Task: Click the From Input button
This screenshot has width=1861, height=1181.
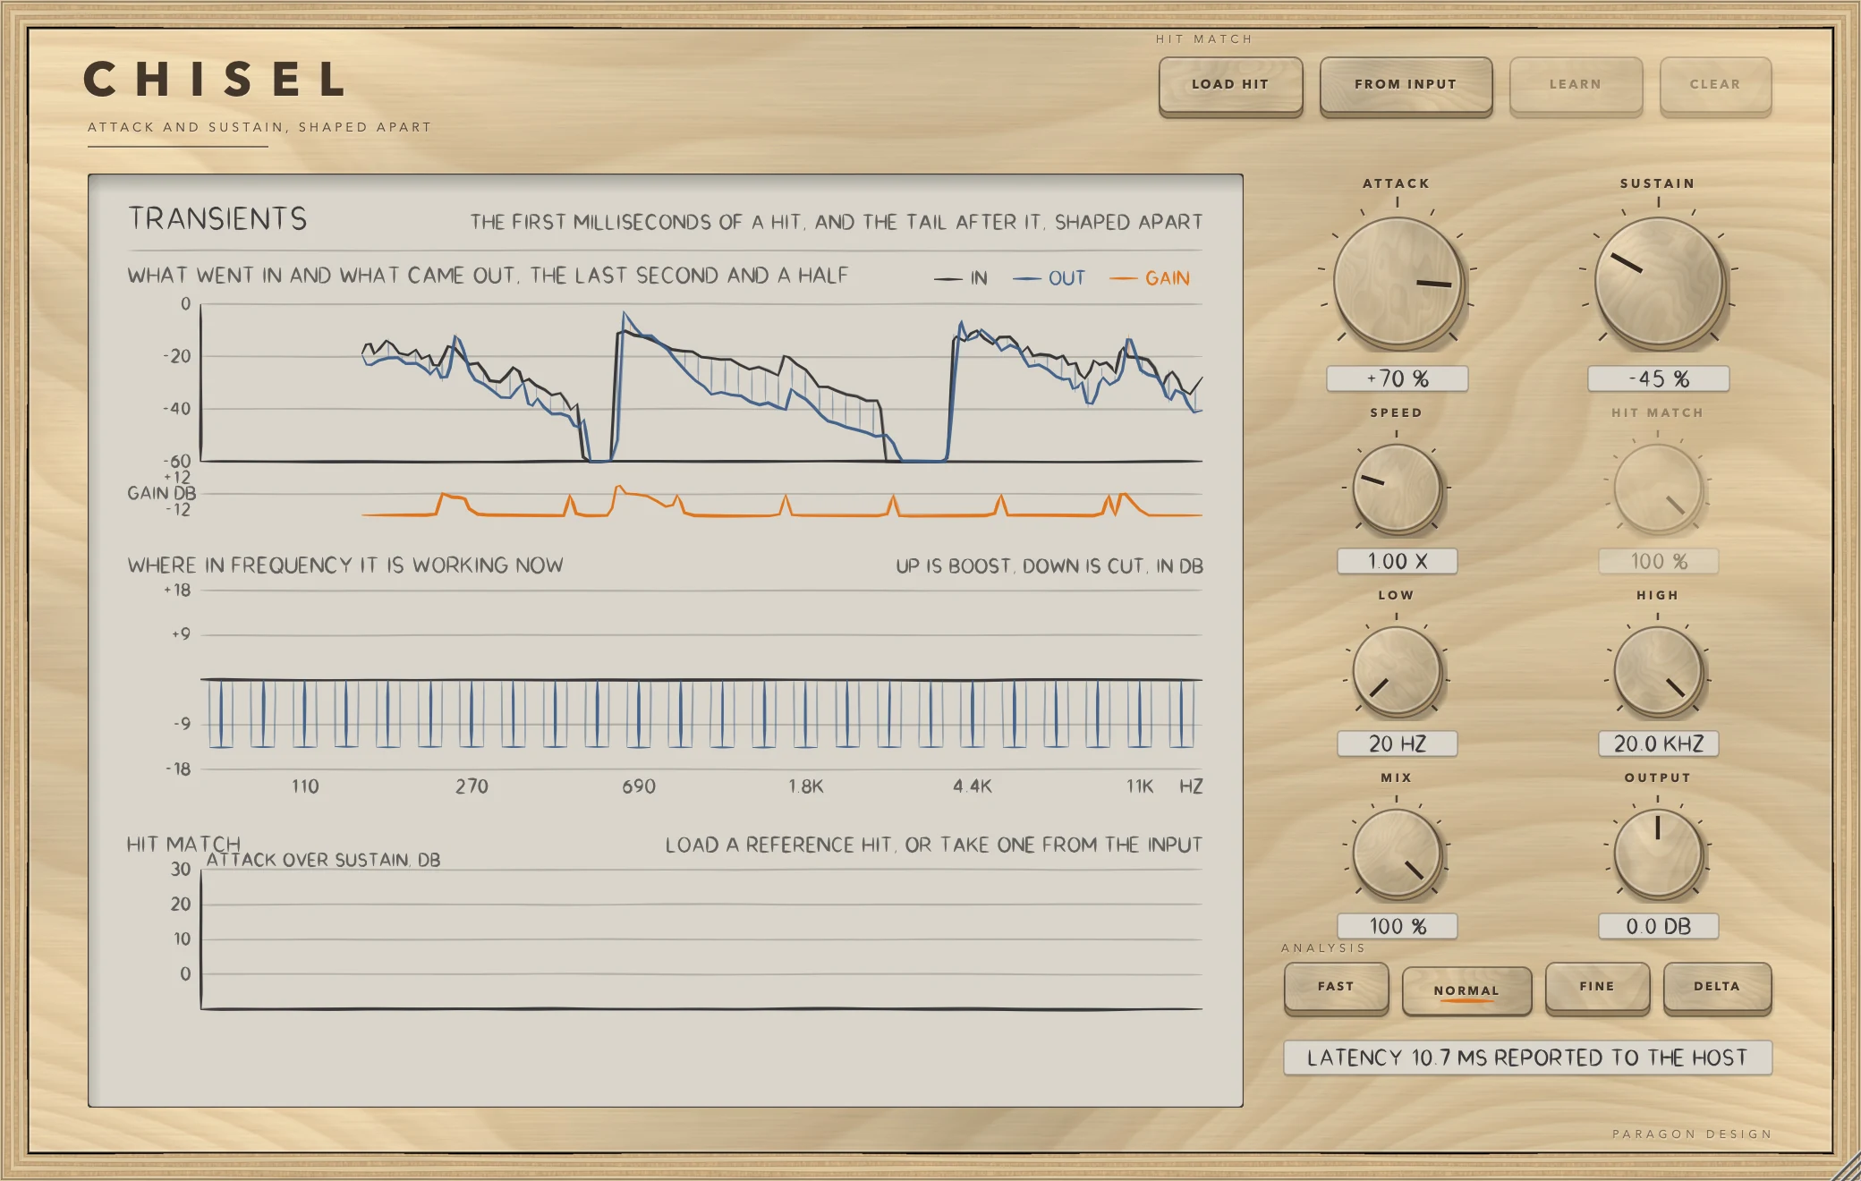Action: pyautogui.click(x=1406, y=85)
